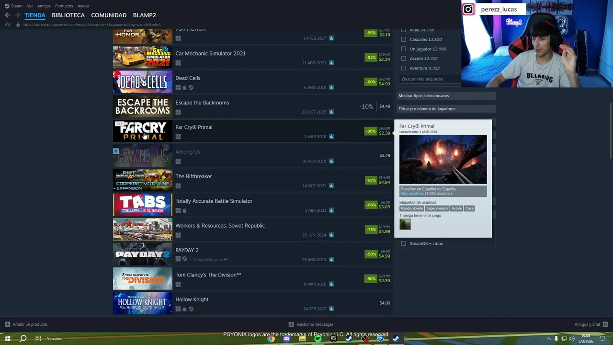Screen dimensions: 613x345
Task: Open the Windows Start menu
Action: coord(7,339)
